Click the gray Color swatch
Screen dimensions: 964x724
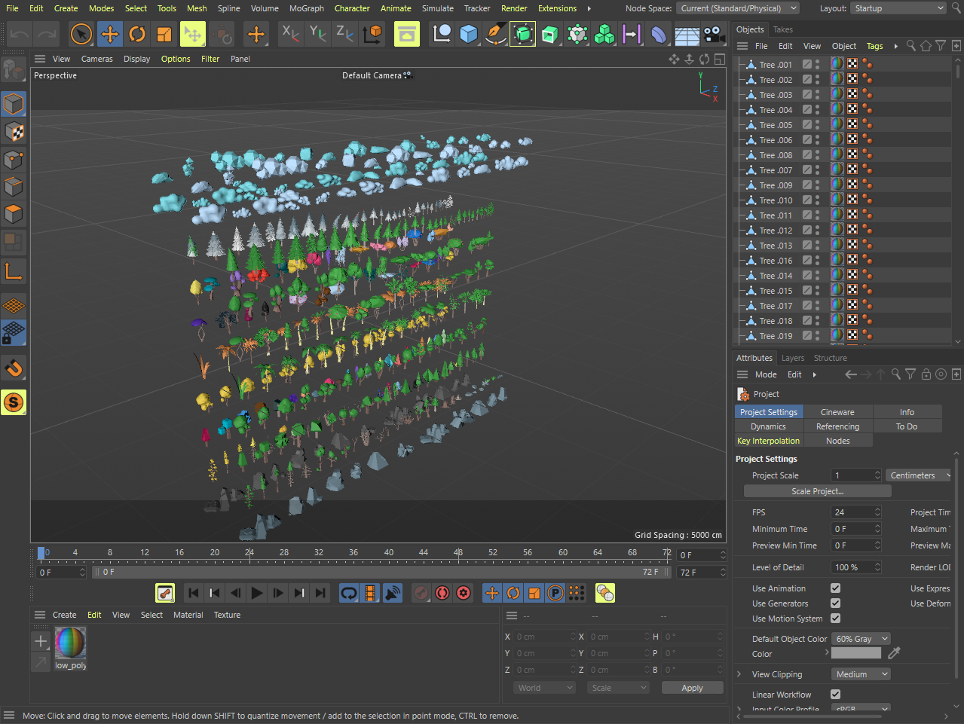coord(855,654)
